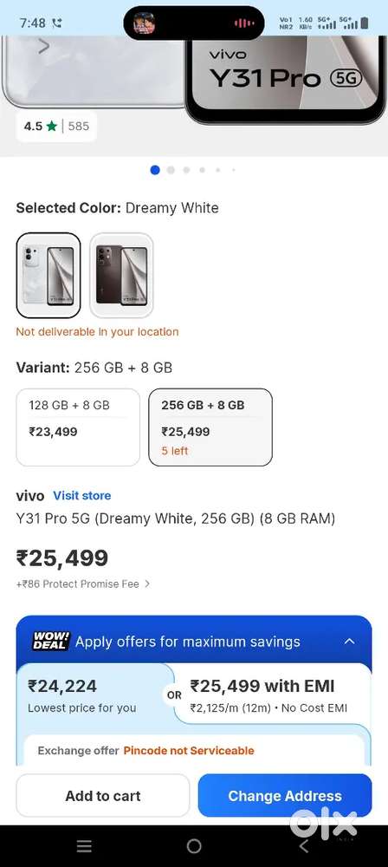Open the audio recording pill in status bar
This screenshot has height=867, width=388.
[x=194, y=23]
